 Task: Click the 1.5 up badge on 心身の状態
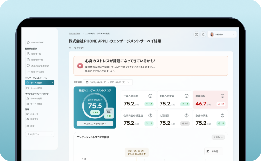click(221, 123)
